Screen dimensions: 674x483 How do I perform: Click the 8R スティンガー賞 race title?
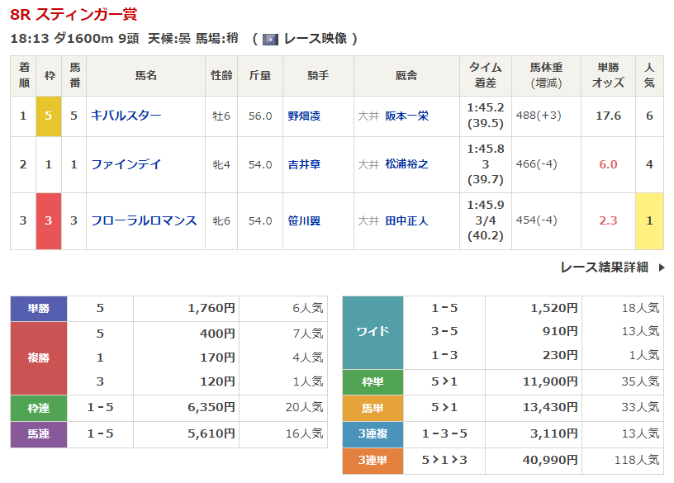click(x=74, y=14)
